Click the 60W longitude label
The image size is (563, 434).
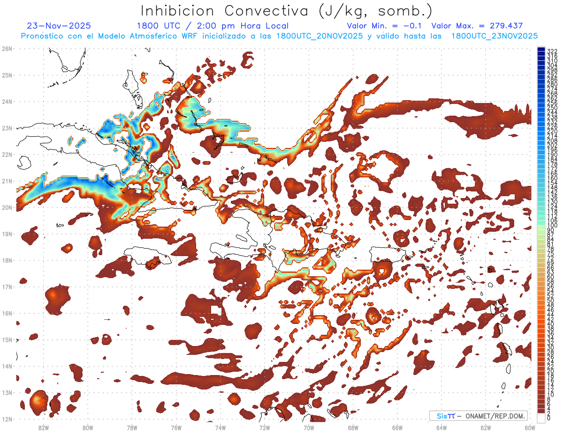tap(530, 427)
